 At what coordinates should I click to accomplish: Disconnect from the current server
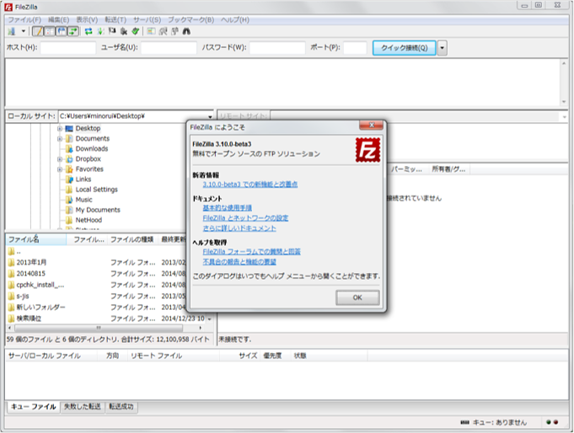(x=124, y=31)
